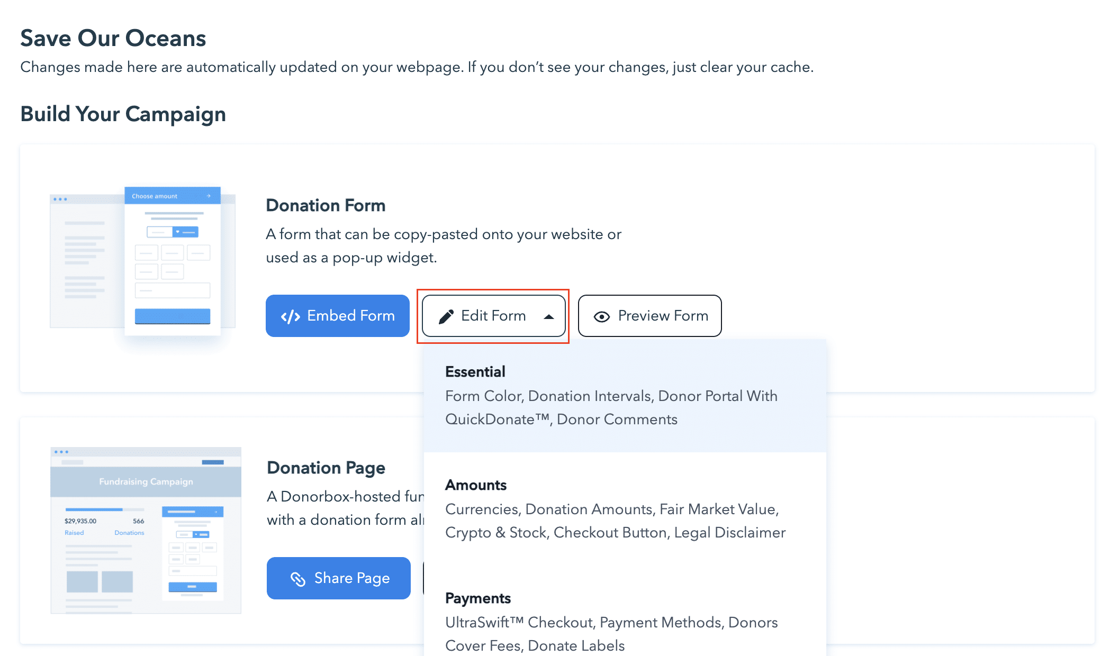Click the arrow icon in Choose amount mockup header
The image size is (1101, 656).
(209, 196)
